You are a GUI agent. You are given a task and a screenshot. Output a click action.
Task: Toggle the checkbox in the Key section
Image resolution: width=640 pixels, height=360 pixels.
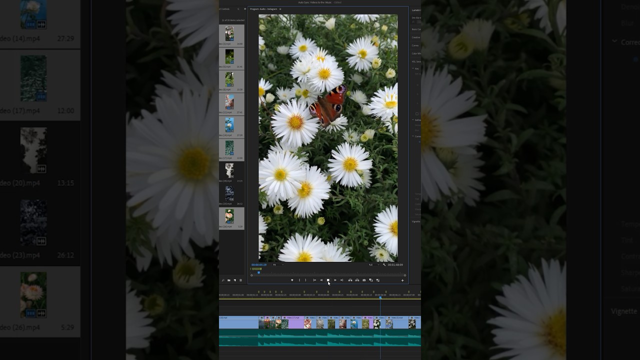(417, 113)
